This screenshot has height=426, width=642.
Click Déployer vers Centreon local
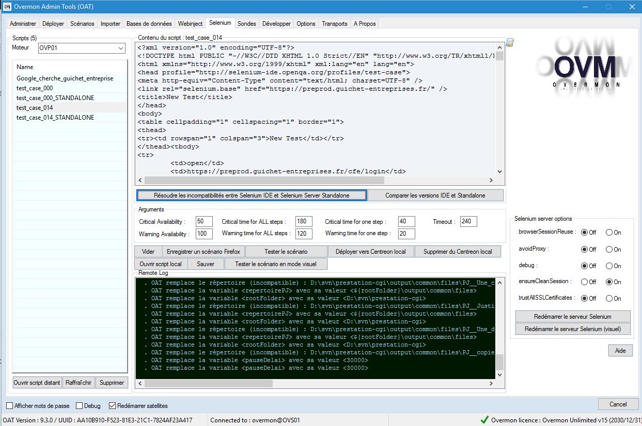(x=371, y=252)
